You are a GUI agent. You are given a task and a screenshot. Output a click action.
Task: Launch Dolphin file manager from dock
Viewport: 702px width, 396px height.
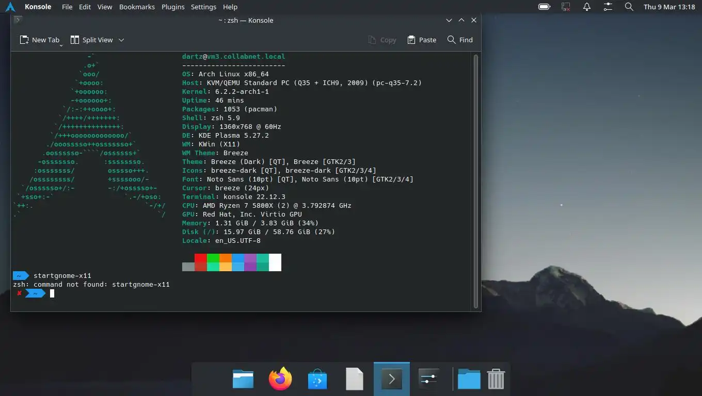pos(243,379)
